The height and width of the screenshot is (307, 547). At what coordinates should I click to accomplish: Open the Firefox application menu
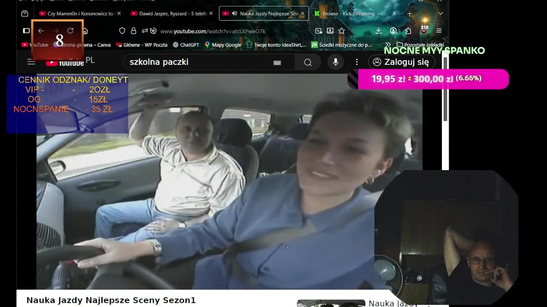click(439, 31)
